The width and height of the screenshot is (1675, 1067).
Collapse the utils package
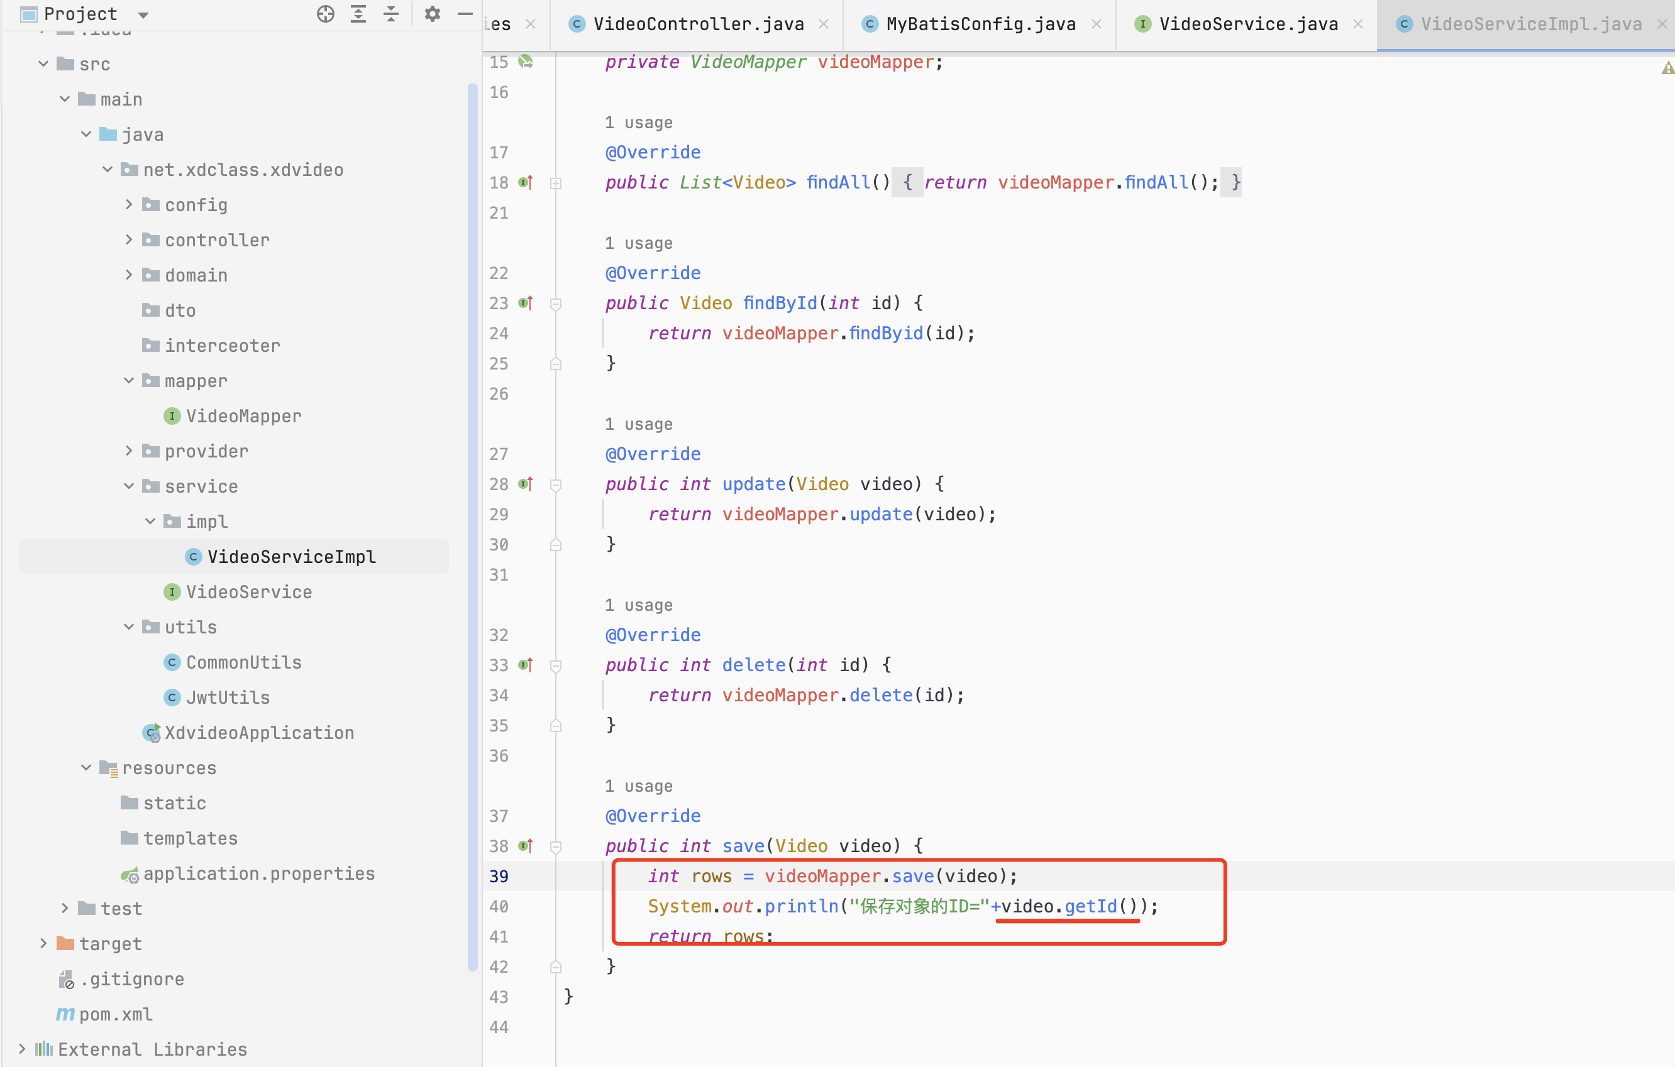coord(130,627)
